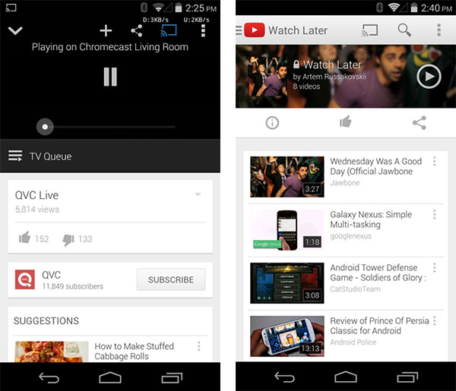This screenshot has width=456, height=391.
Task: Click the Android Police channel name
Action: (x=353, y=342)
